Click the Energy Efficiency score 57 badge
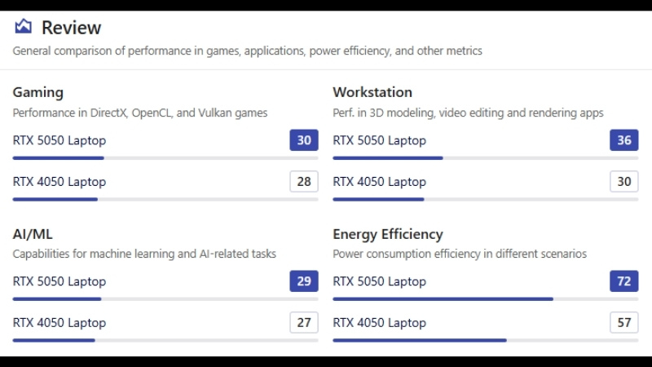Image resolution: width=652 pixels, height=367 pixels. click(624, 322)
